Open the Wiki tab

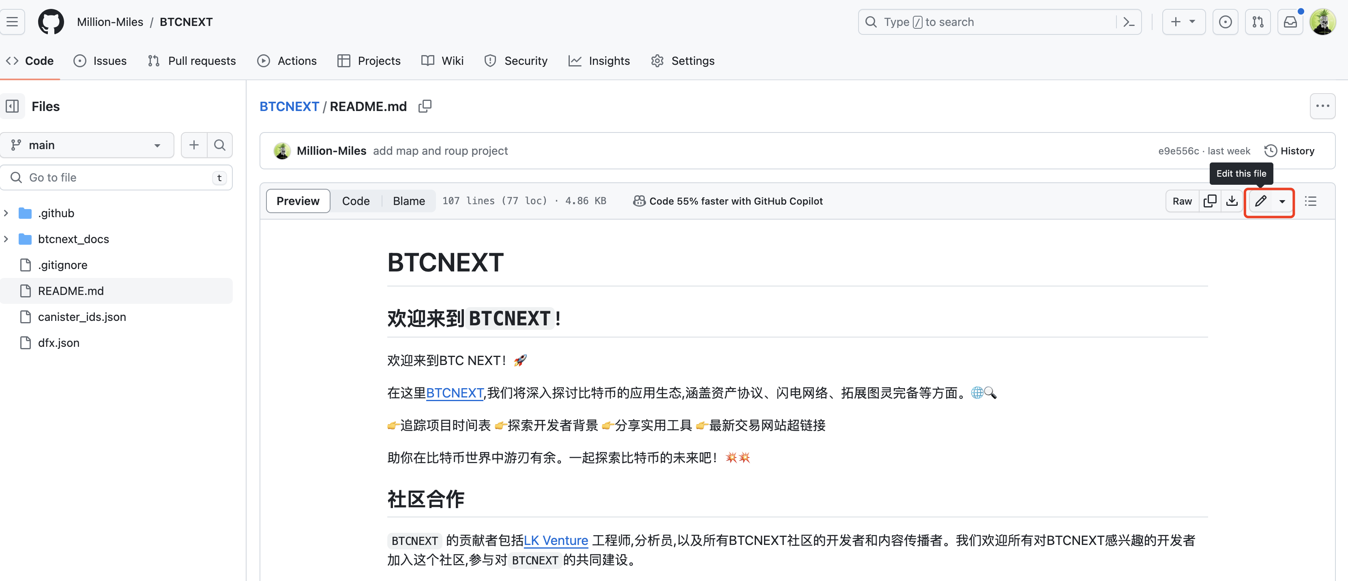(442, 61)
